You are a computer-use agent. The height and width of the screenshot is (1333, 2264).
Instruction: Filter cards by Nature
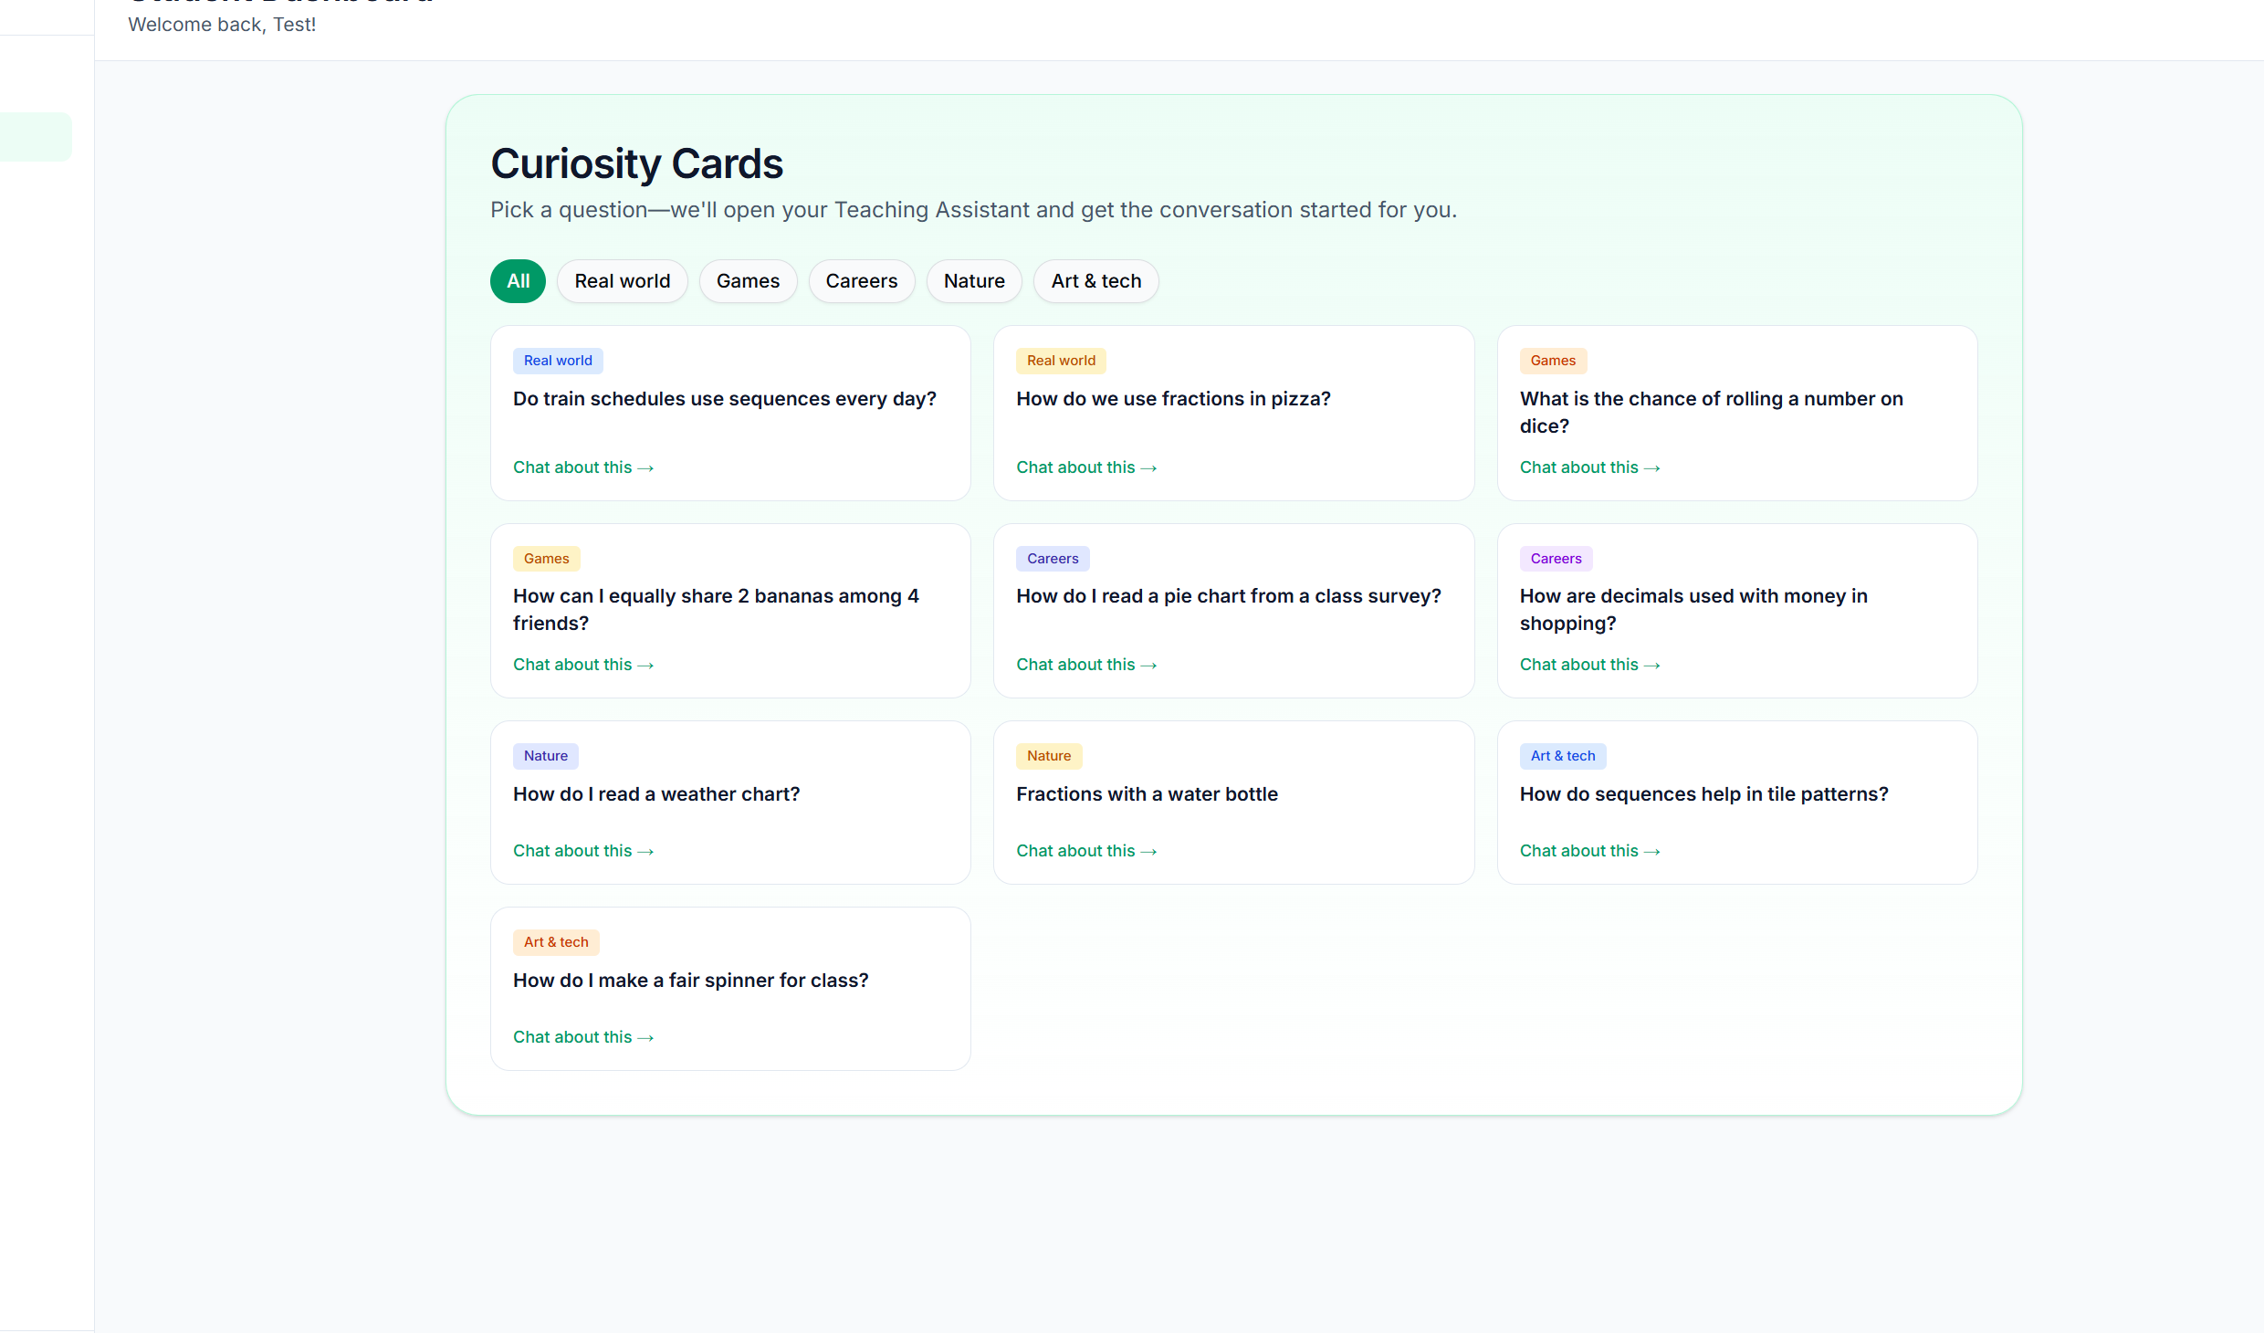pyautogui.click(x=974, y=281)
